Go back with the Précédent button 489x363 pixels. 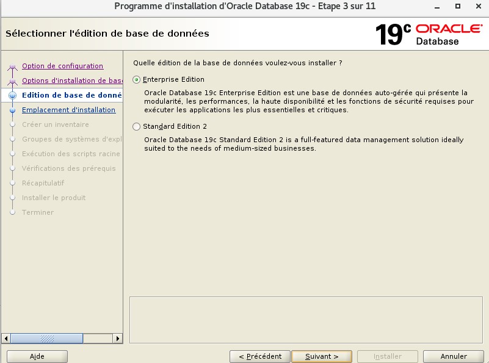coord(260,356)
